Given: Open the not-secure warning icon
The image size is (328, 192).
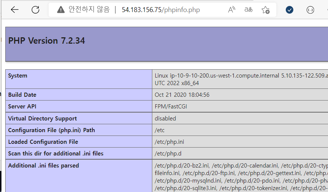Looking at the screenshot, I should pyautogui.click(x=61, y=10).
